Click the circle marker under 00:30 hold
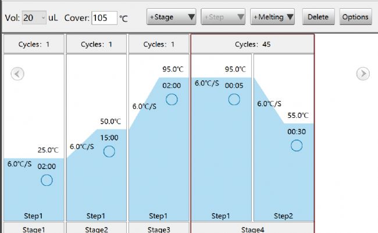Viewport: 378px width, 233px height. [297, 145]
